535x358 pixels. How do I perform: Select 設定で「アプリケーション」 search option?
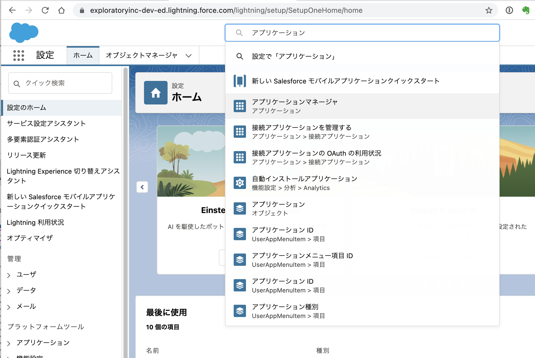coord(362,56)
